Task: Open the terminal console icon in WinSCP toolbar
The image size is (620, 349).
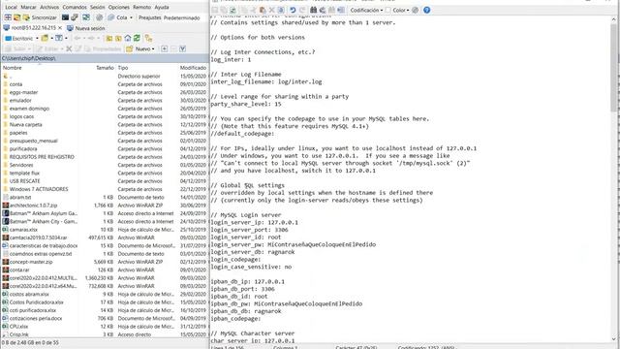Action: tap(65, 17)
